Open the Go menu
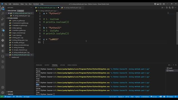Screen dimensions: 178x100 tap(26, 4)
